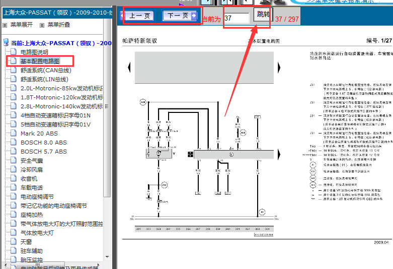Screen dimensions: 393x269
Task: Click document icon beside 冷却风扇
Action: click(x=14, y=169)
